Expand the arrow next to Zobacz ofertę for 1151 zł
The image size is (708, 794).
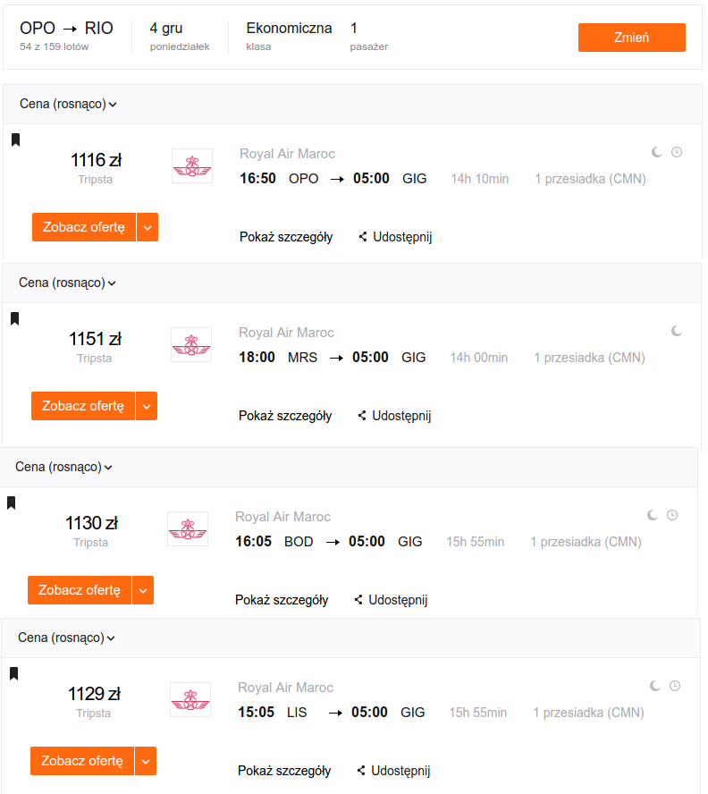click(x=147, y=406)
